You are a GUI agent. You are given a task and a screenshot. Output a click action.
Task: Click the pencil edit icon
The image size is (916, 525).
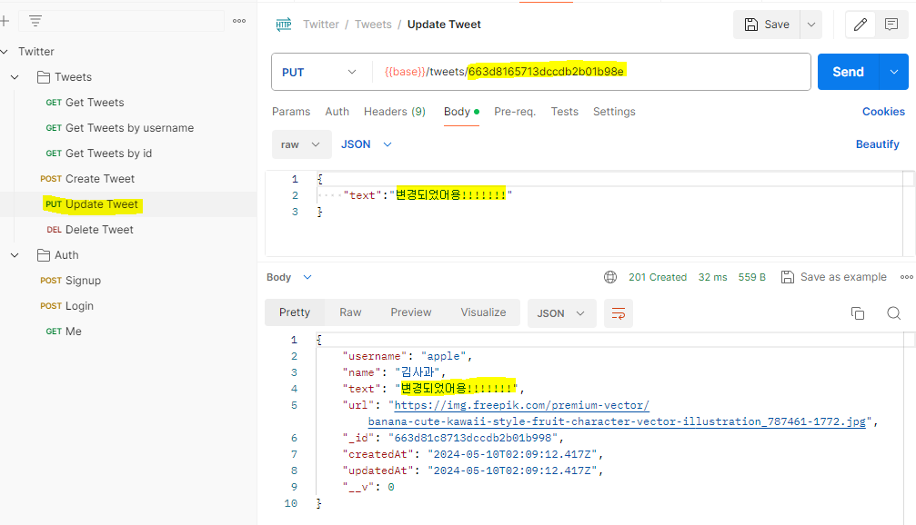860,25
